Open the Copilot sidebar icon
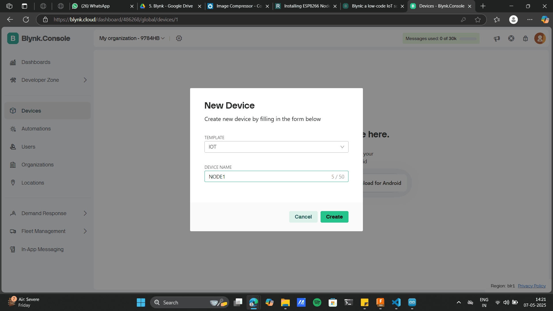The width and height of the screenshot is (553, 311). (x=545, y=20)
